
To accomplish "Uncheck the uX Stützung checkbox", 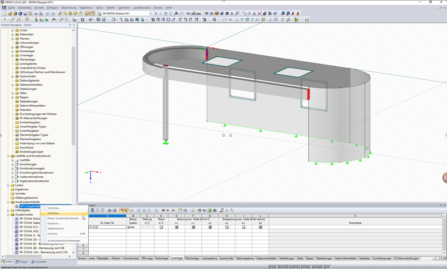I will tap(176, 227).
